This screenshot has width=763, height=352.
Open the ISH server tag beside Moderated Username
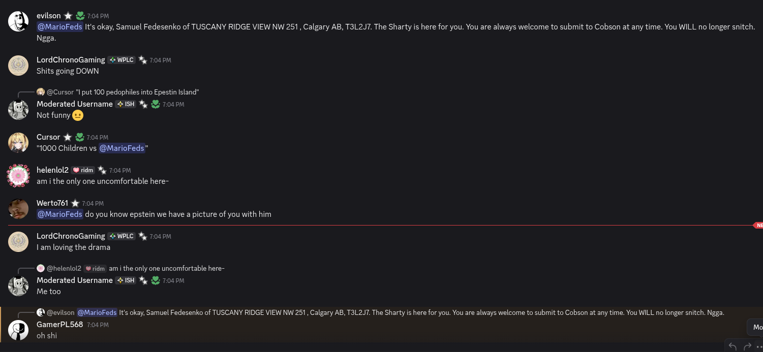126,104
